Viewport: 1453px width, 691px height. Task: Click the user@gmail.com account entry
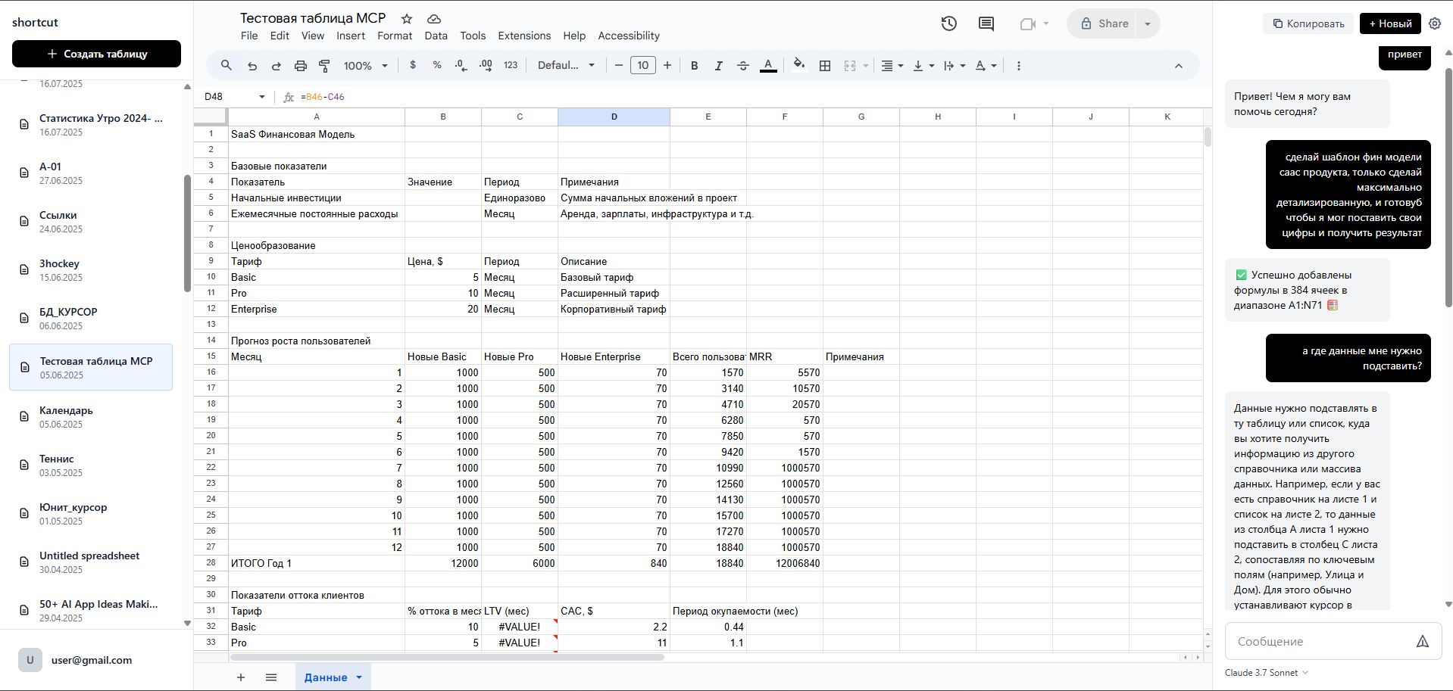(91, 660)
